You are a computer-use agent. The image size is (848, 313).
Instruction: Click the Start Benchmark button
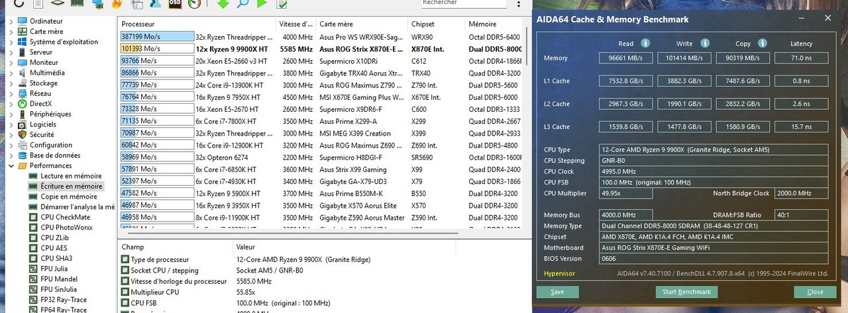tap(686, 292)
